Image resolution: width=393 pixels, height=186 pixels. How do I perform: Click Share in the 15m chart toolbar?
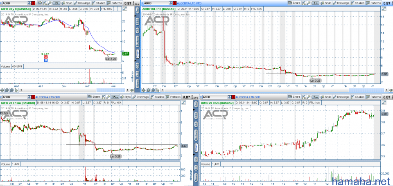pos(94,96)
